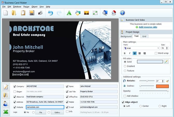174x117 pixels.
Task: Click the house toolbar icon
Action: point(114,13)
